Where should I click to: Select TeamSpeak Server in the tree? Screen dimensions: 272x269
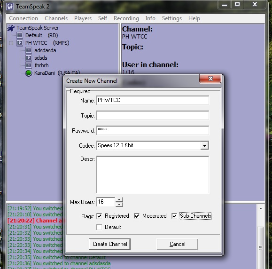pyautogui.click(x=38, y=28)
